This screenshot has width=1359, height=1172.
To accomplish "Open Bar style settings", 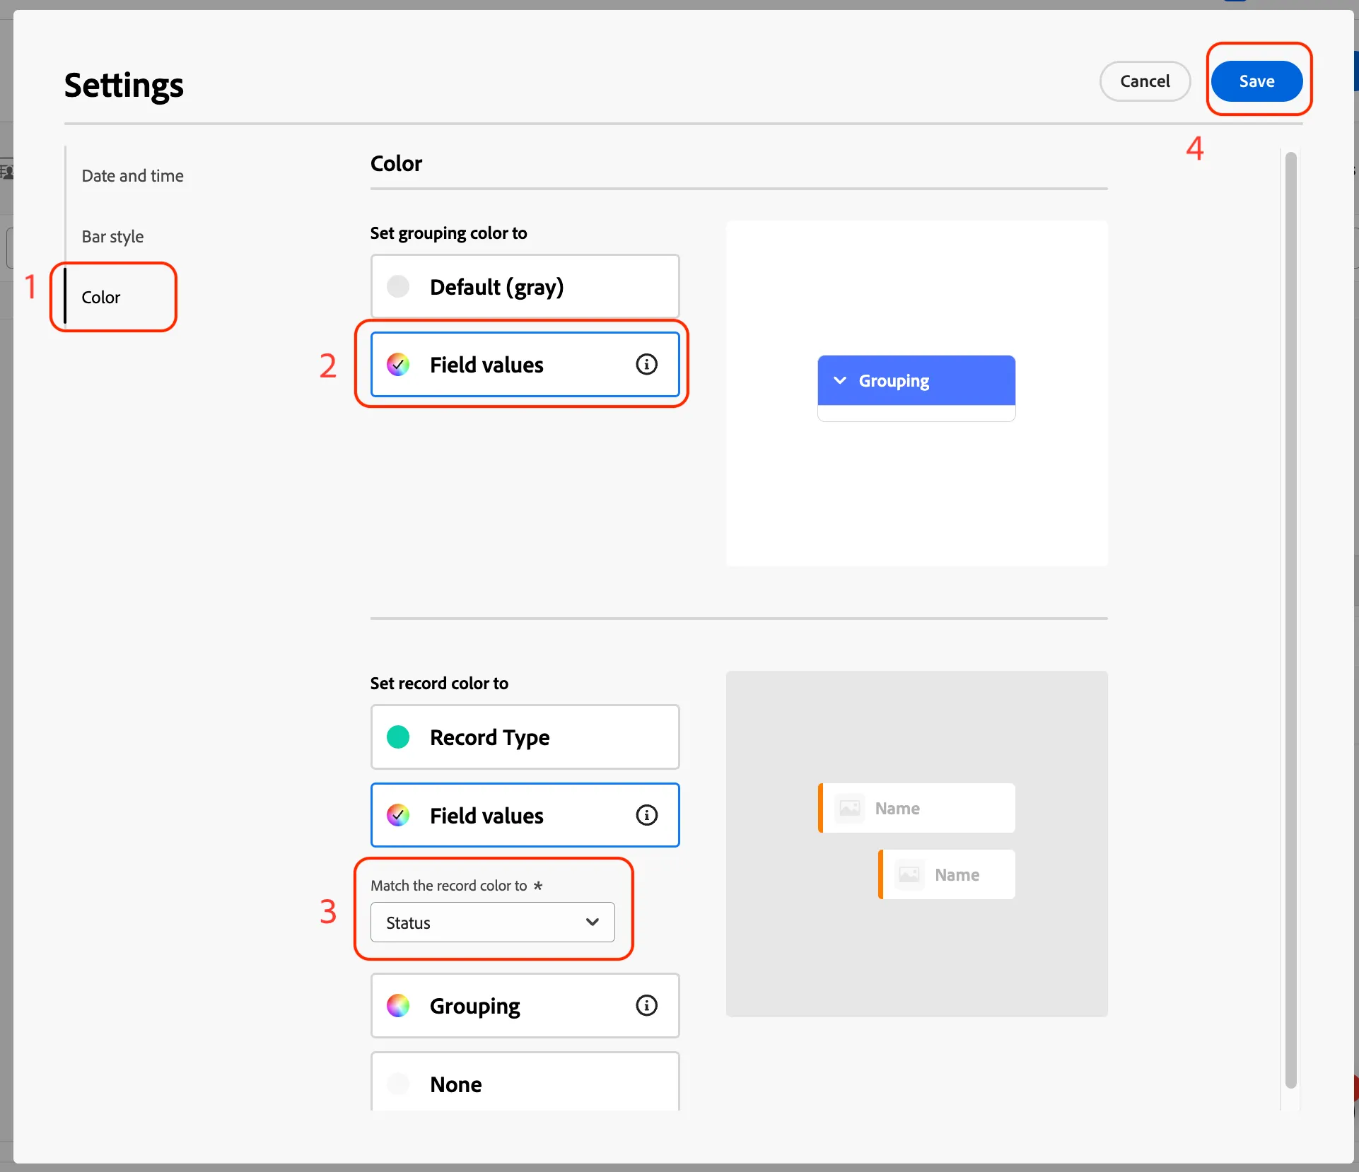I will 112,237.
